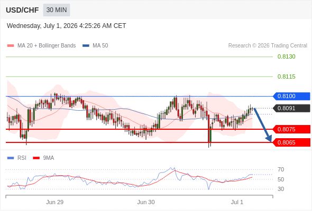Click the RSI legend label
Image resolution: width=312 pixels, height=211 pixels.
[x=22, y=158]
